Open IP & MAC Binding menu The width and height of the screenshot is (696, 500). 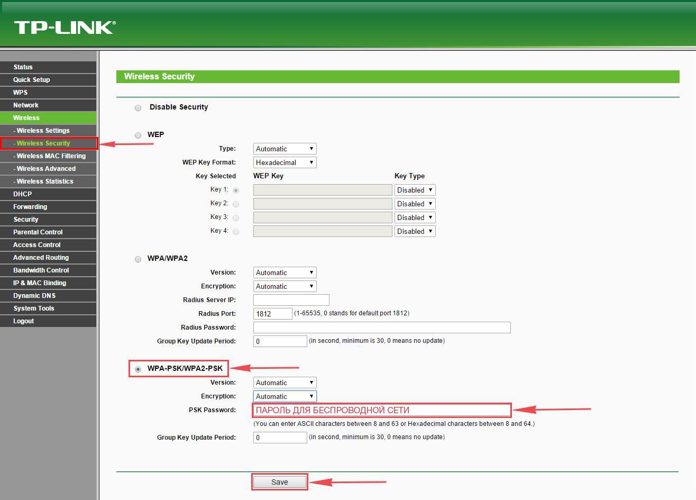[48, 283]
